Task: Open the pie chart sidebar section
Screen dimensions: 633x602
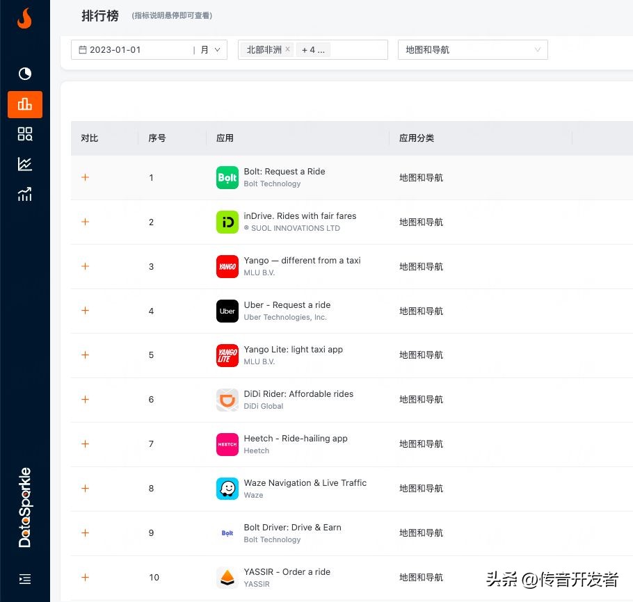Action: click(x=25, y=74)
